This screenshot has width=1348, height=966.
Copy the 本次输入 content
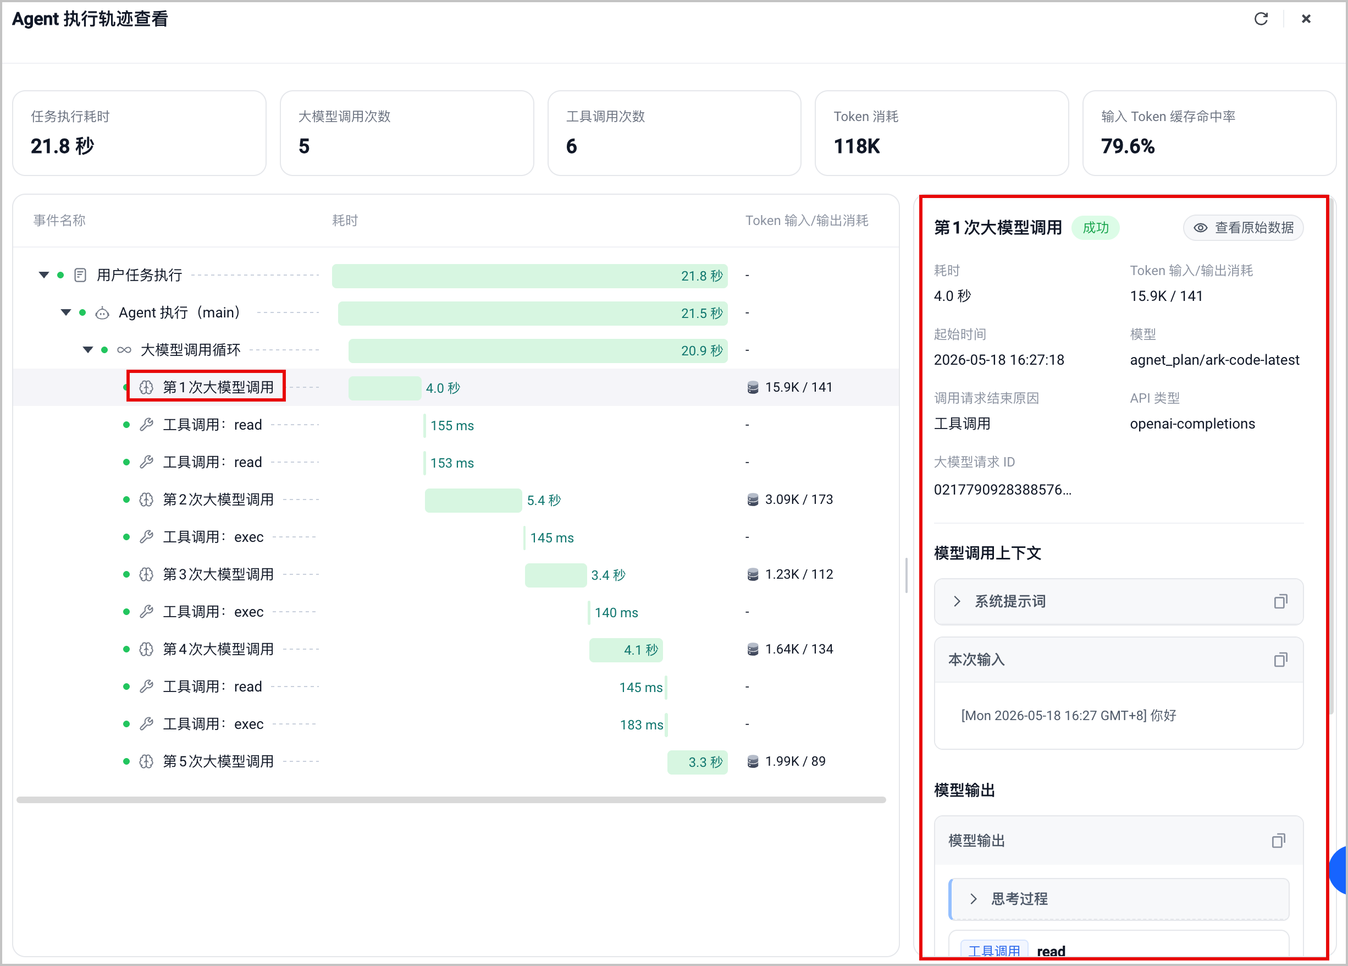pyautogui.click(x=1280, y=660)
